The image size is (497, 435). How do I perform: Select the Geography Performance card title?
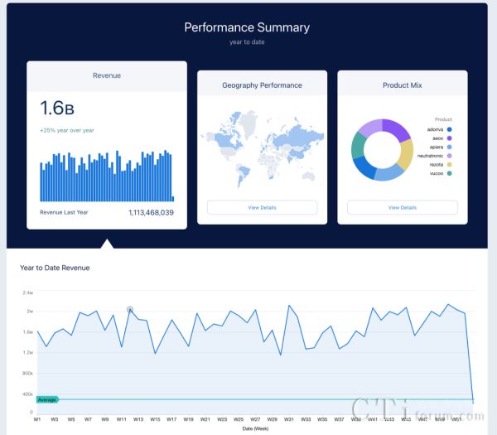pos(262,85)
